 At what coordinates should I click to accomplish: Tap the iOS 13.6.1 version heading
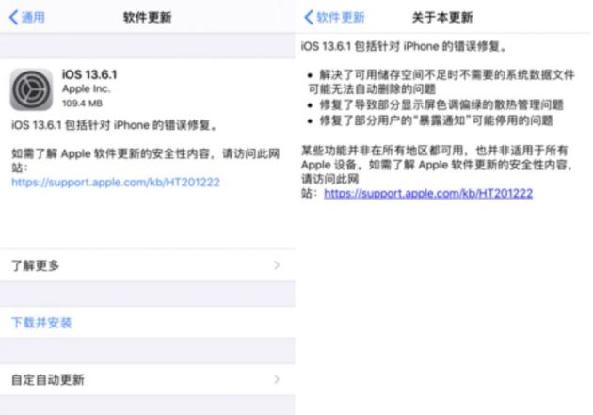coord(89,74)
